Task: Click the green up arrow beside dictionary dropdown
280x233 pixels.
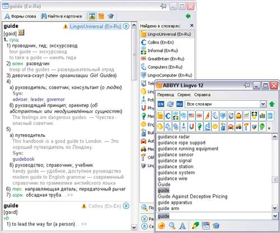Action: tap(272, 104)
